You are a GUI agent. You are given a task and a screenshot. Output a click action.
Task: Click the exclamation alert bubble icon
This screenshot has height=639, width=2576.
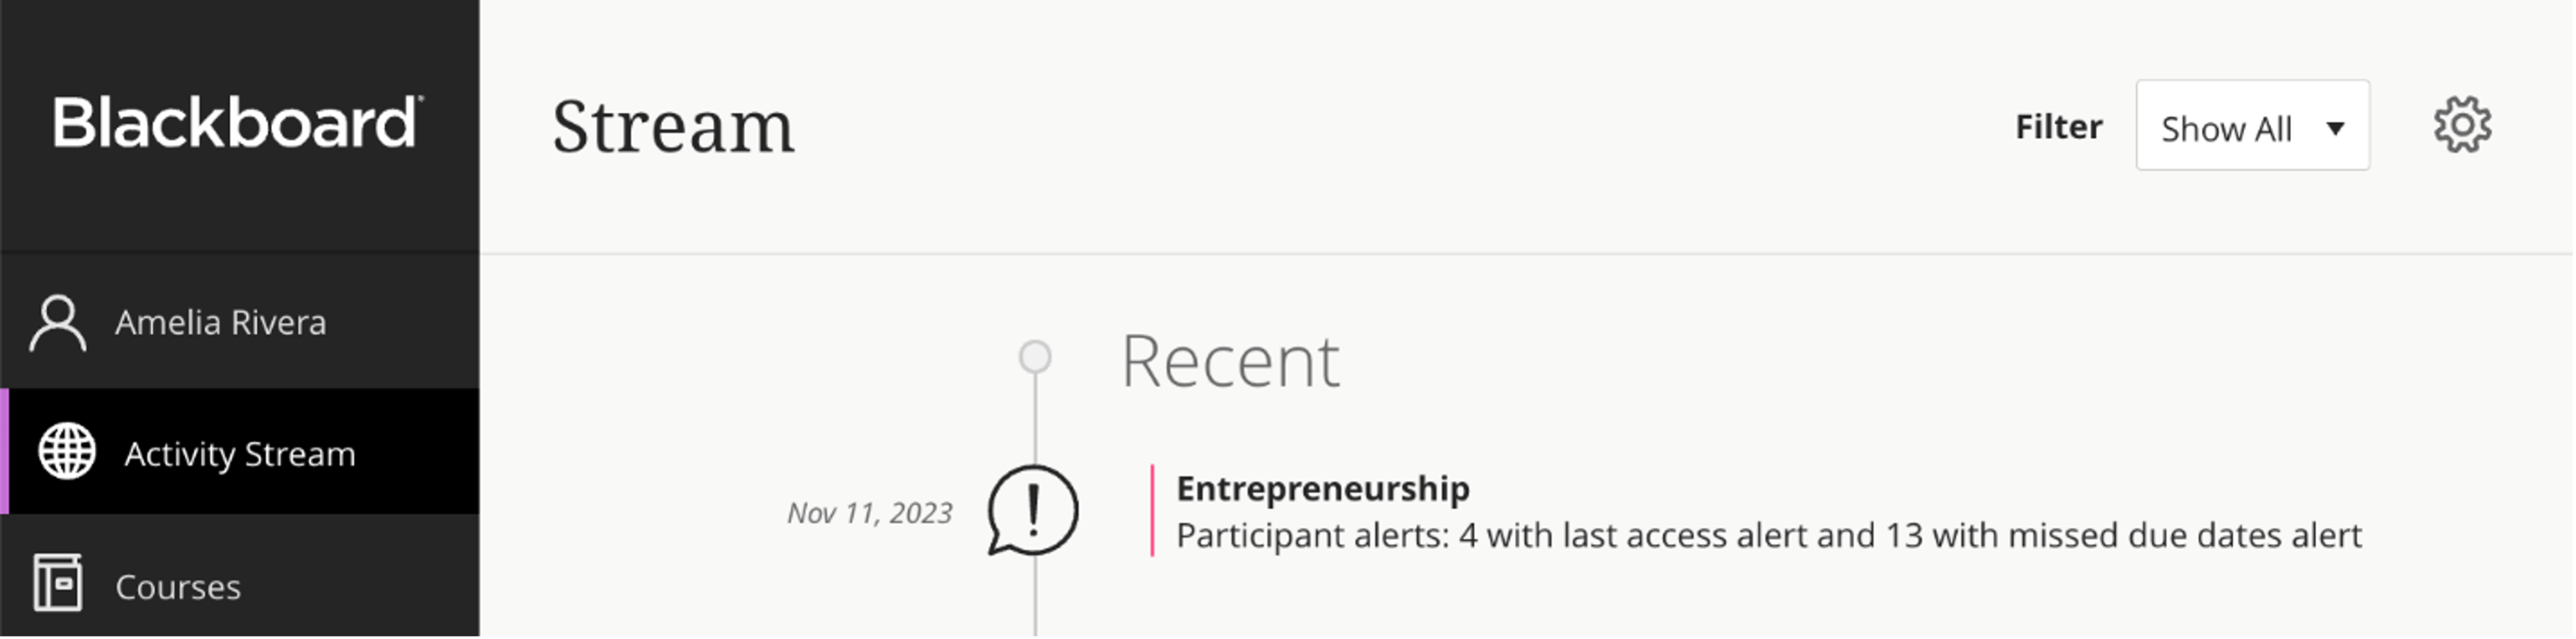click(x=1033, y=510)
